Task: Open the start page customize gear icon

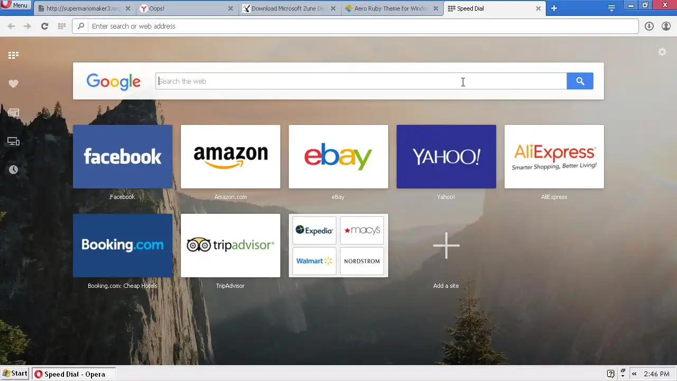Action: pos(662,52)
